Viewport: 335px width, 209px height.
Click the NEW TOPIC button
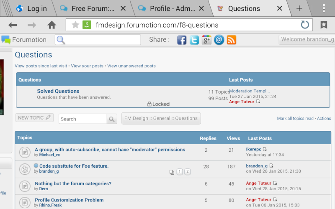coord(34,118)
